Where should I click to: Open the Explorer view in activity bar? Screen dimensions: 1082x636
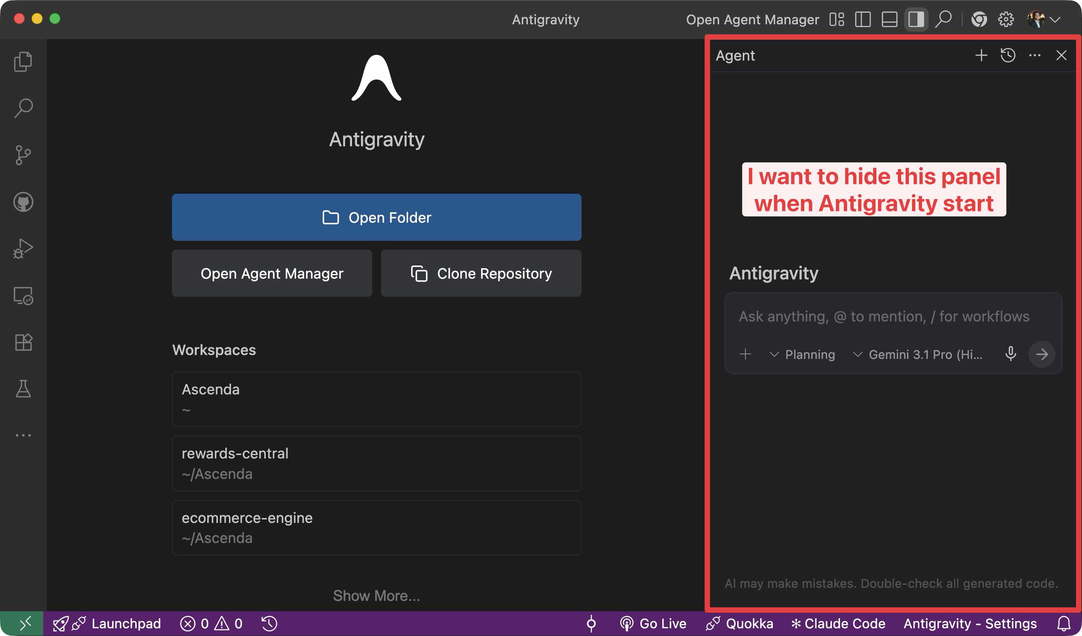23,62
